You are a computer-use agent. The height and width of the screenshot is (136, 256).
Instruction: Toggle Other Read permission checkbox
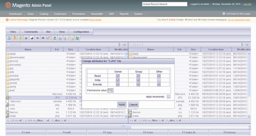(x=159, y=76)
